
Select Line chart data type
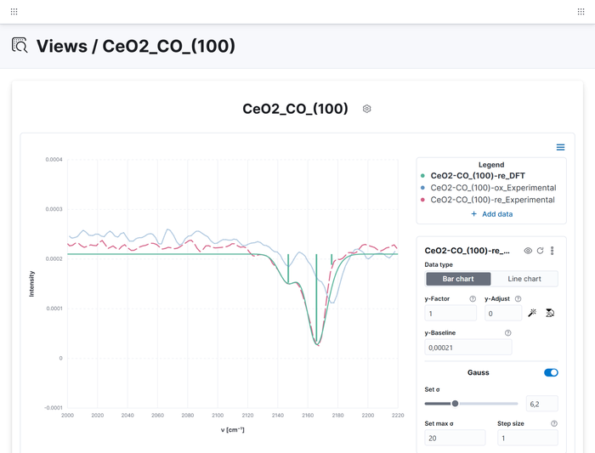(524, 279)
